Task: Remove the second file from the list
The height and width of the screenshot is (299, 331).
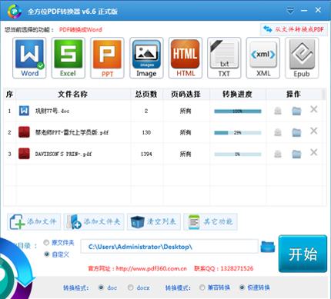Action: coord(313,131)
